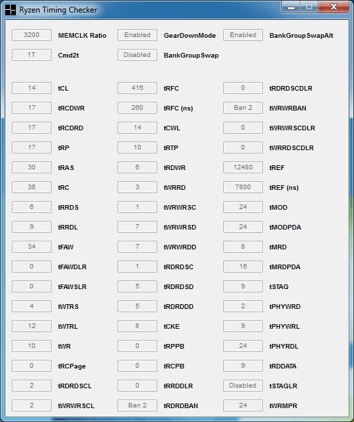
Task: Click the tRAS value box showing 30
Action: coord(32,167)
